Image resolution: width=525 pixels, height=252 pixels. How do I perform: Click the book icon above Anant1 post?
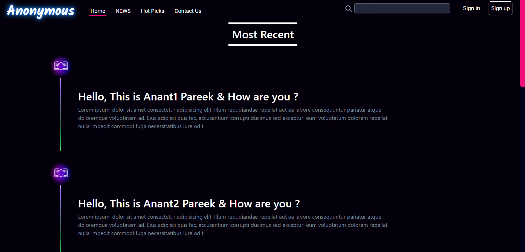click(61, 66)
